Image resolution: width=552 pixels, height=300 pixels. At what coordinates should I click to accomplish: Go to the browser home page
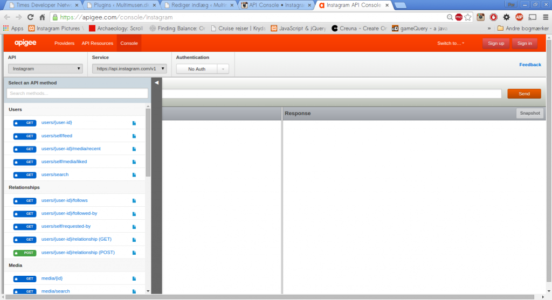(42, 17)
